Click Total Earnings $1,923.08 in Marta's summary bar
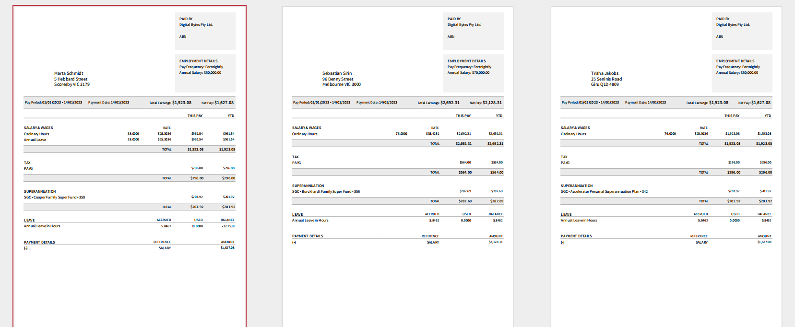 pos(170,103)
